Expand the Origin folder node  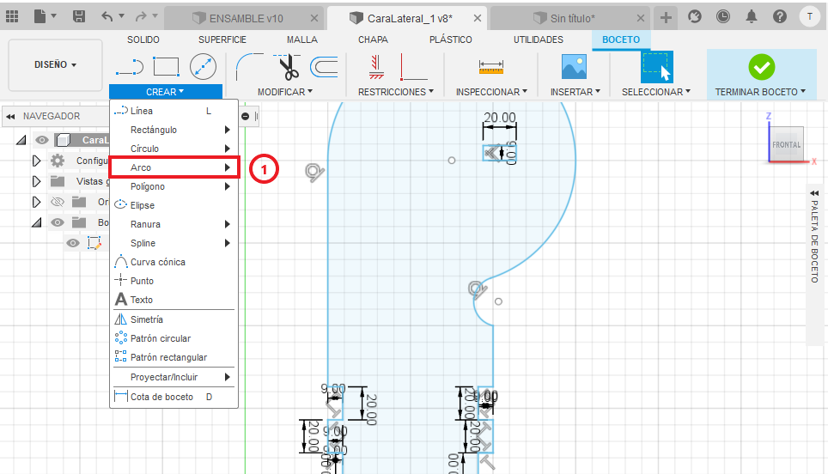[x=36, y=202]
